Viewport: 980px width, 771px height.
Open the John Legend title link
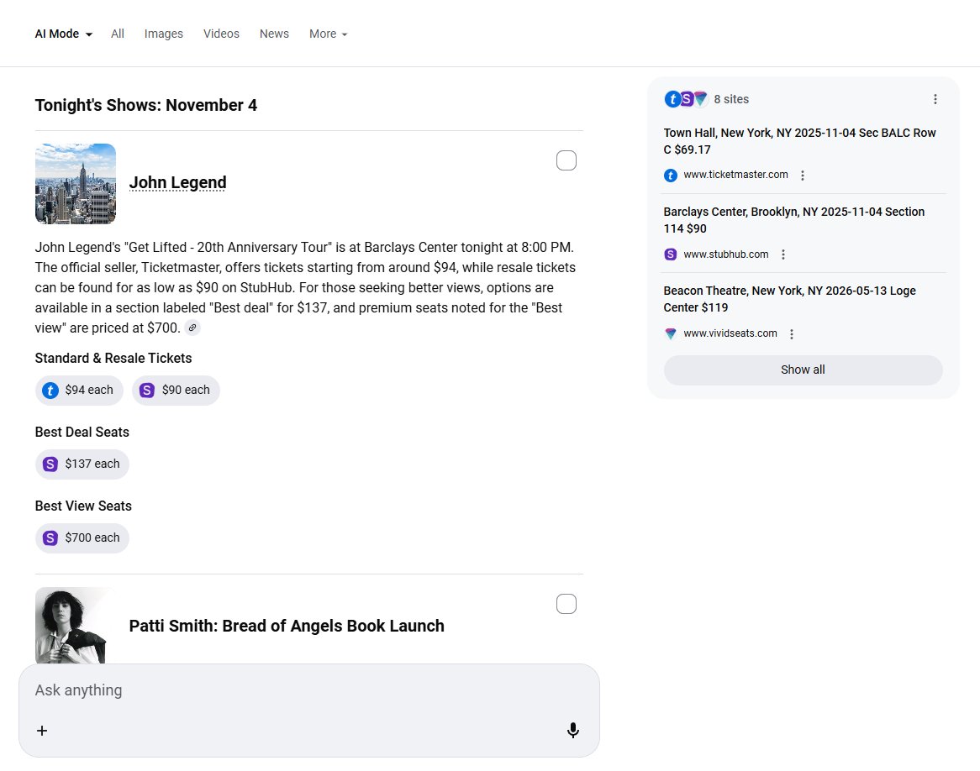pyautogui.click(x=177, y=183)
